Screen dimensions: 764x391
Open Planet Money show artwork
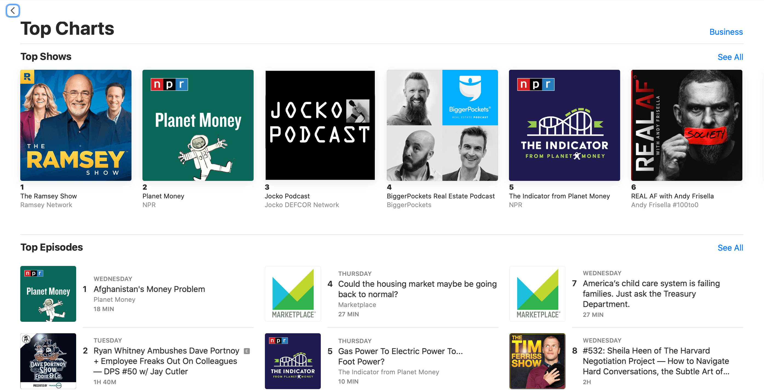click(x=198, y=125)
